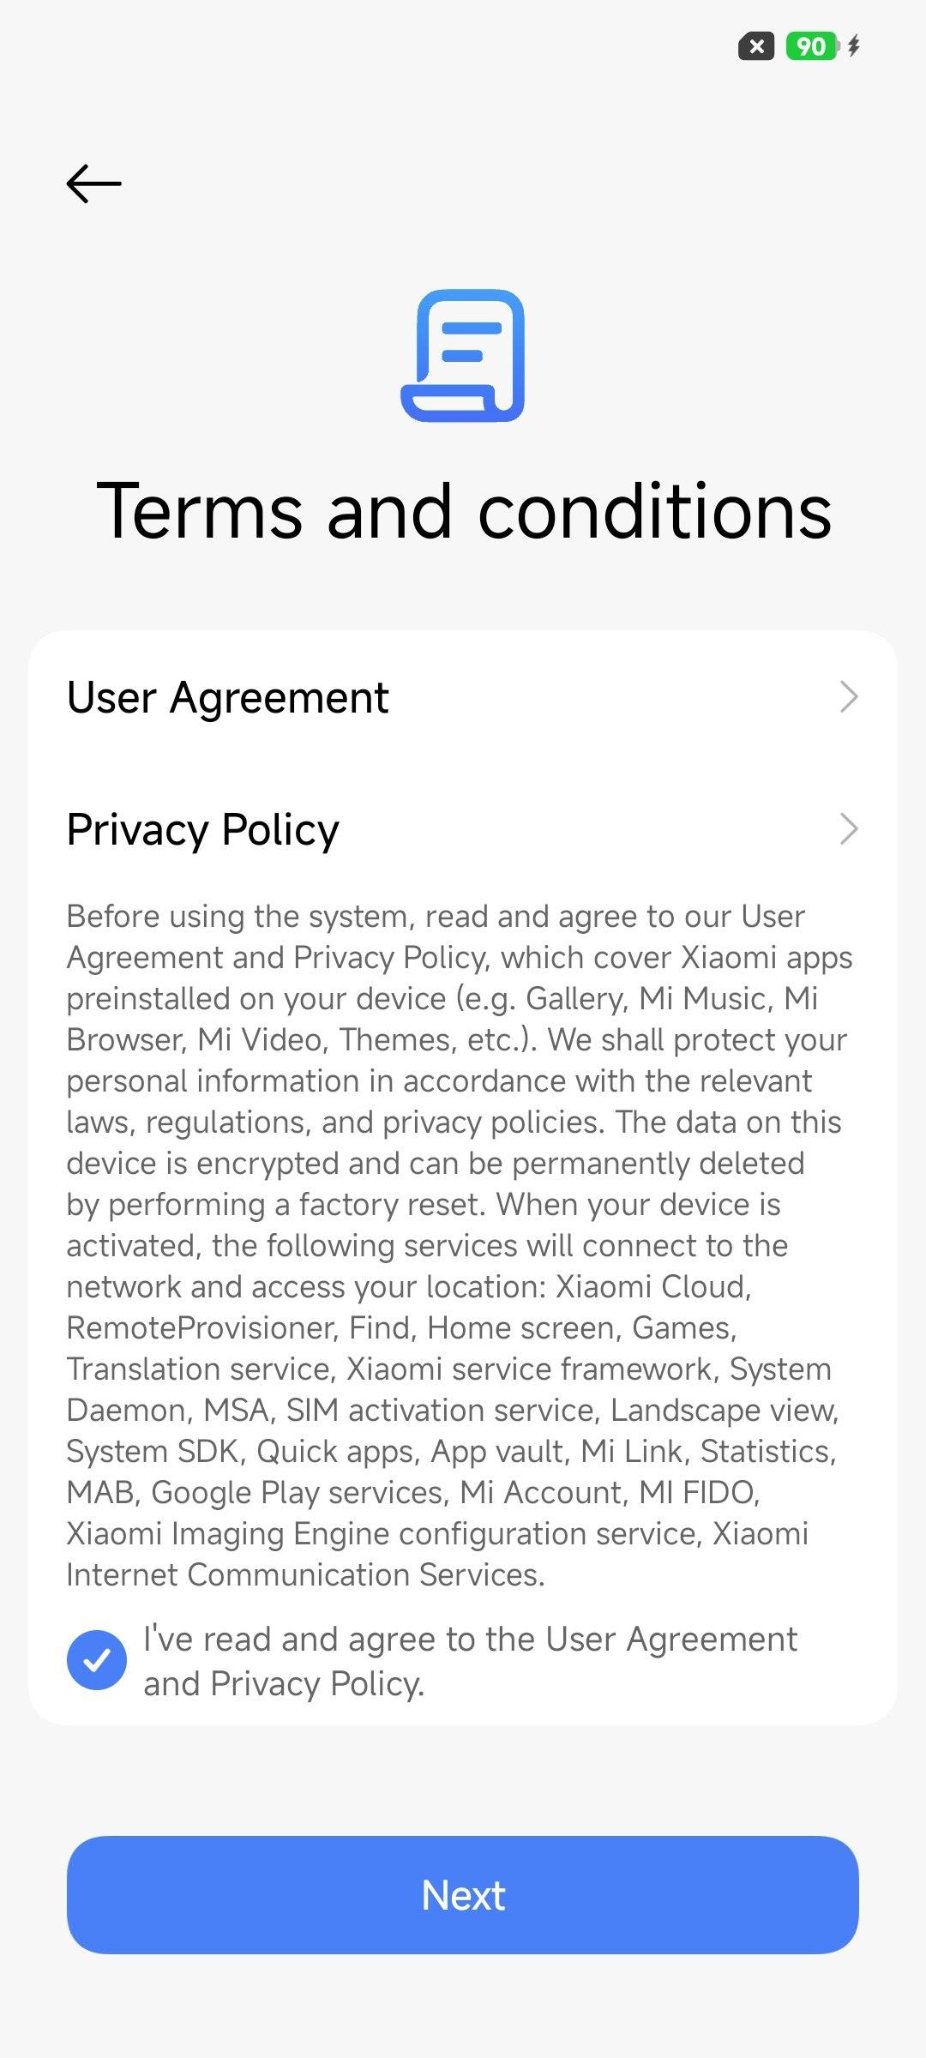Tap the back arrow icon
The image size is (926, 2058).
coord(94,184)
